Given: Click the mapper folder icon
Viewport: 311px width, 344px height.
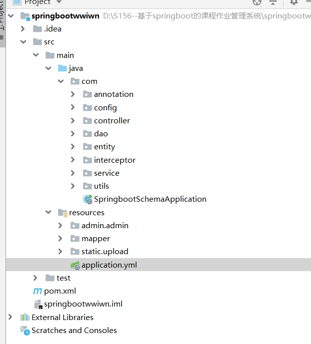Looking at the screenshot, I should (x=75, y=239).
